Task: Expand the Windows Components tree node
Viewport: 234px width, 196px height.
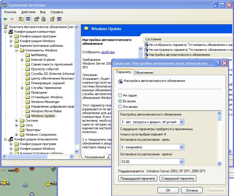Action: [x=16, y=135]
